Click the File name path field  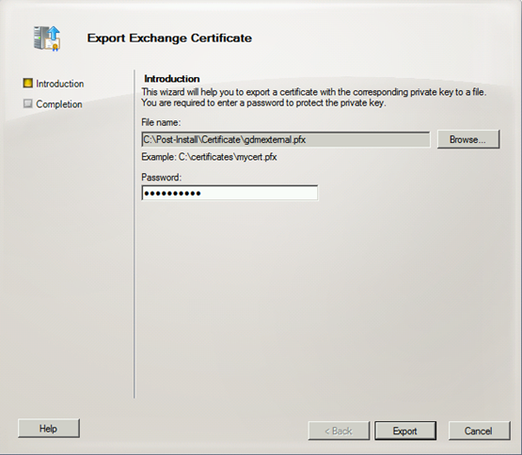tap(286, 139)
